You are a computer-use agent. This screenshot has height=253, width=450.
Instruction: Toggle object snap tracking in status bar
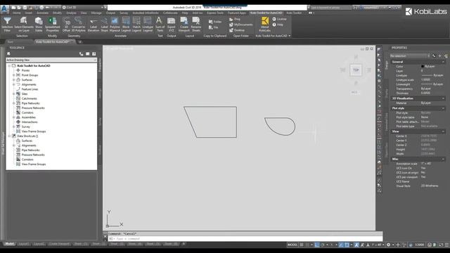tap(341, 245)
